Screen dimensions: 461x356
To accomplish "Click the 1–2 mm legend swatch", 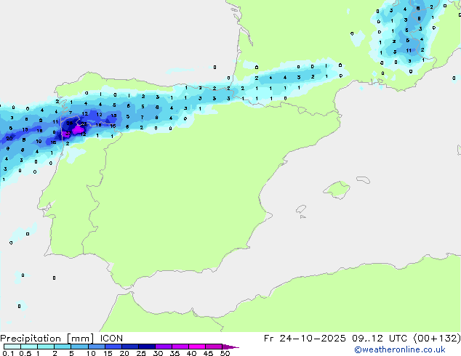I will [46, 347].
